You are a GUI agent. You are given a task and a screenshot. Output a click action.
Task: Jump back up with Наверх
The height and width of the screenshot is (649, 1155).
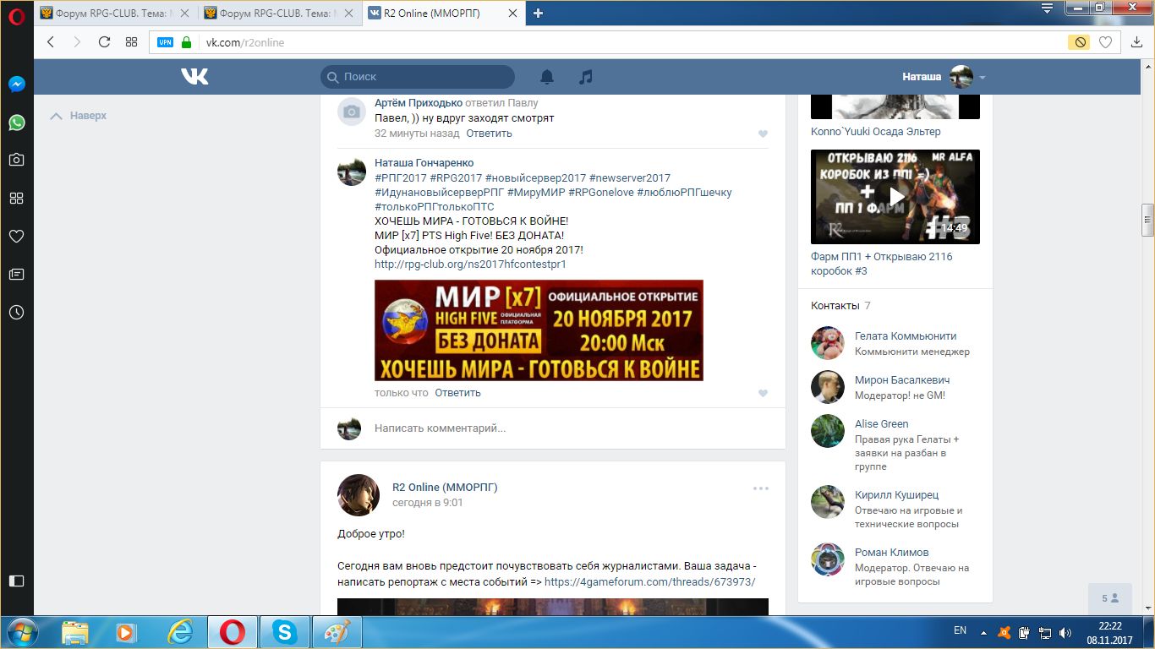[79, 116]
